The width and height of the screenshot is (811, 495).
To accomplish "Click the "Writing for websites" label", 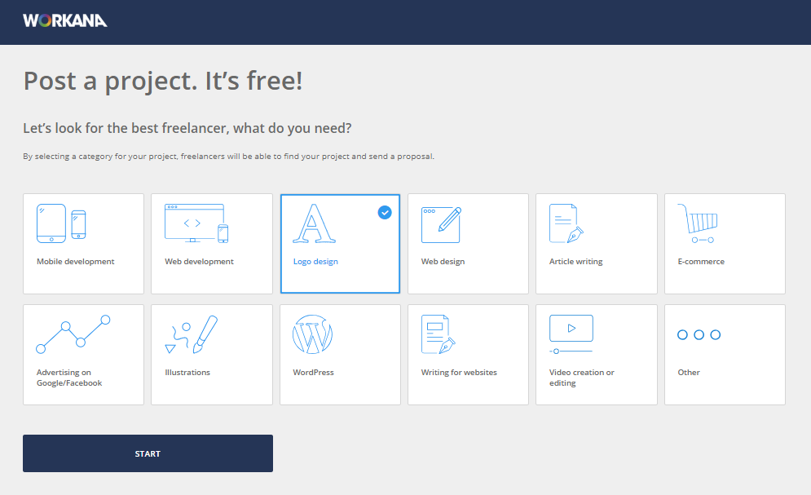I will 459,373.
